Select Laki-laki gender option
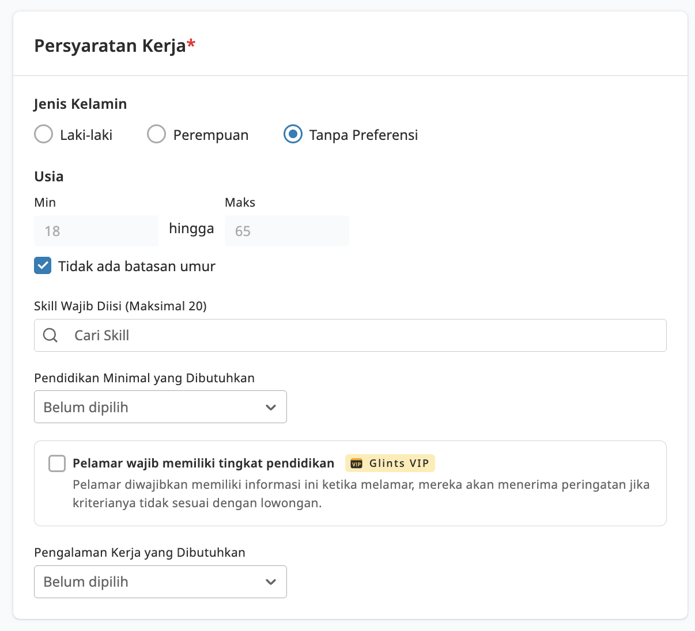The height and width of the screenshot is (631, 695). coord(43,134)
